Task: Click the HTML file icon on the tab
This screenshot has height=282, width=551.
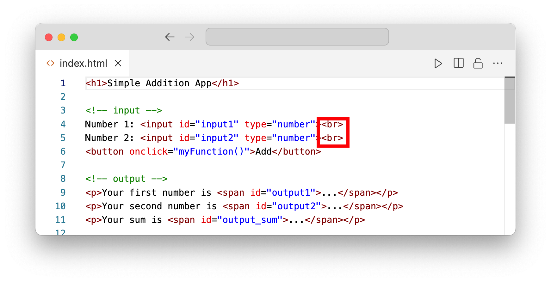Action: [x=50, y=63]
